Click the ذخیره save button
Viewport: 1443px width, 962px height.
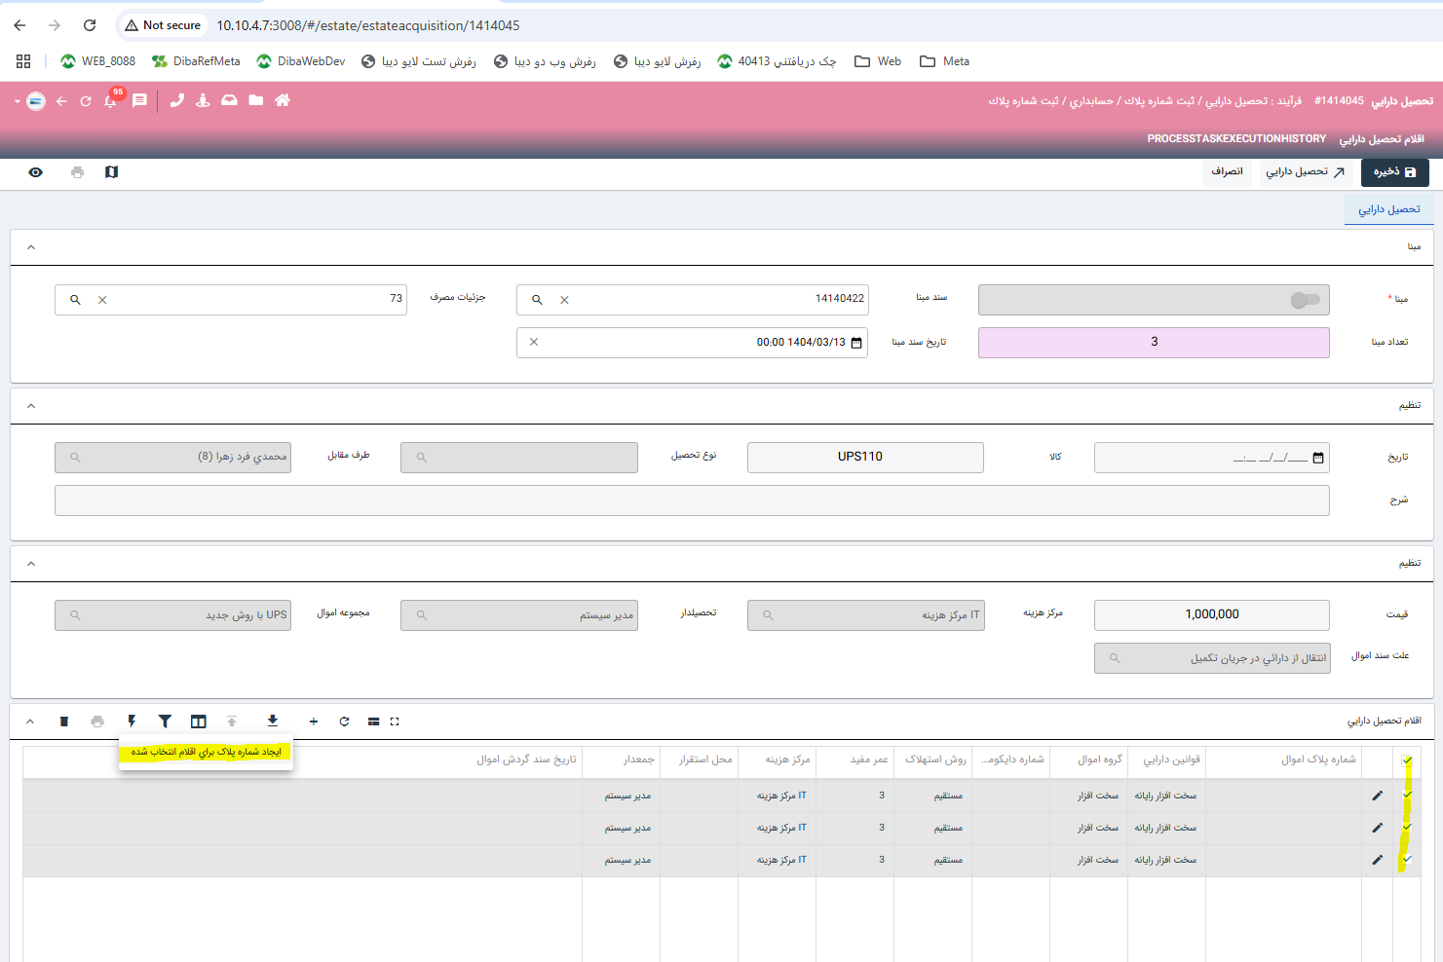click(1394, 172)
